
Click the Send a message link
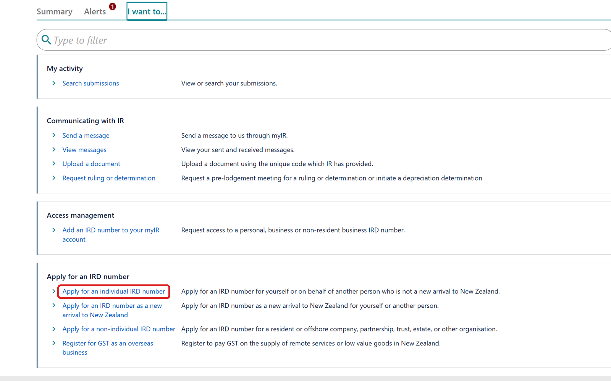tap(86, 136)
